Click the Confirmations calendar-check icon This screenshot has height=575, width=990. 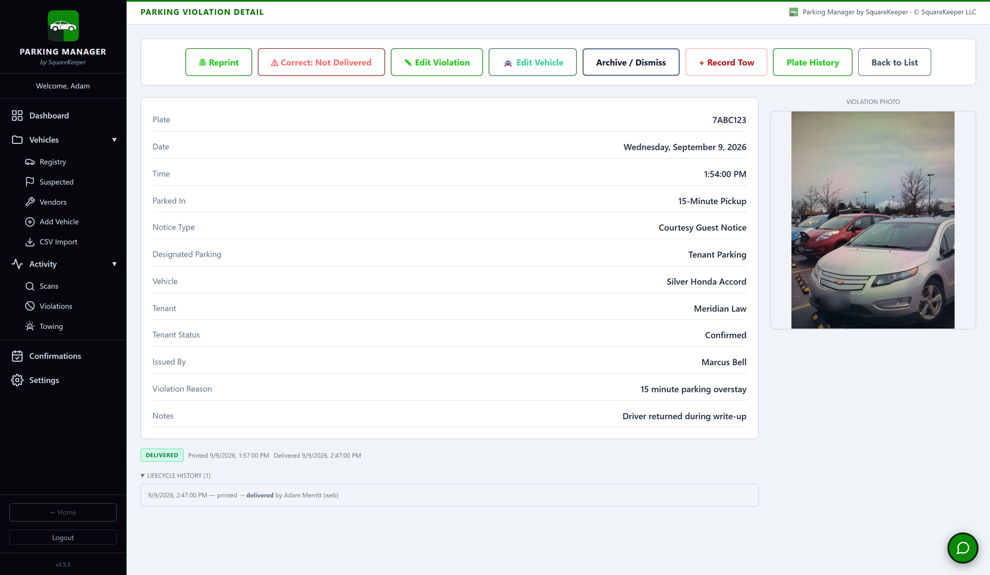tap(17, 356)
